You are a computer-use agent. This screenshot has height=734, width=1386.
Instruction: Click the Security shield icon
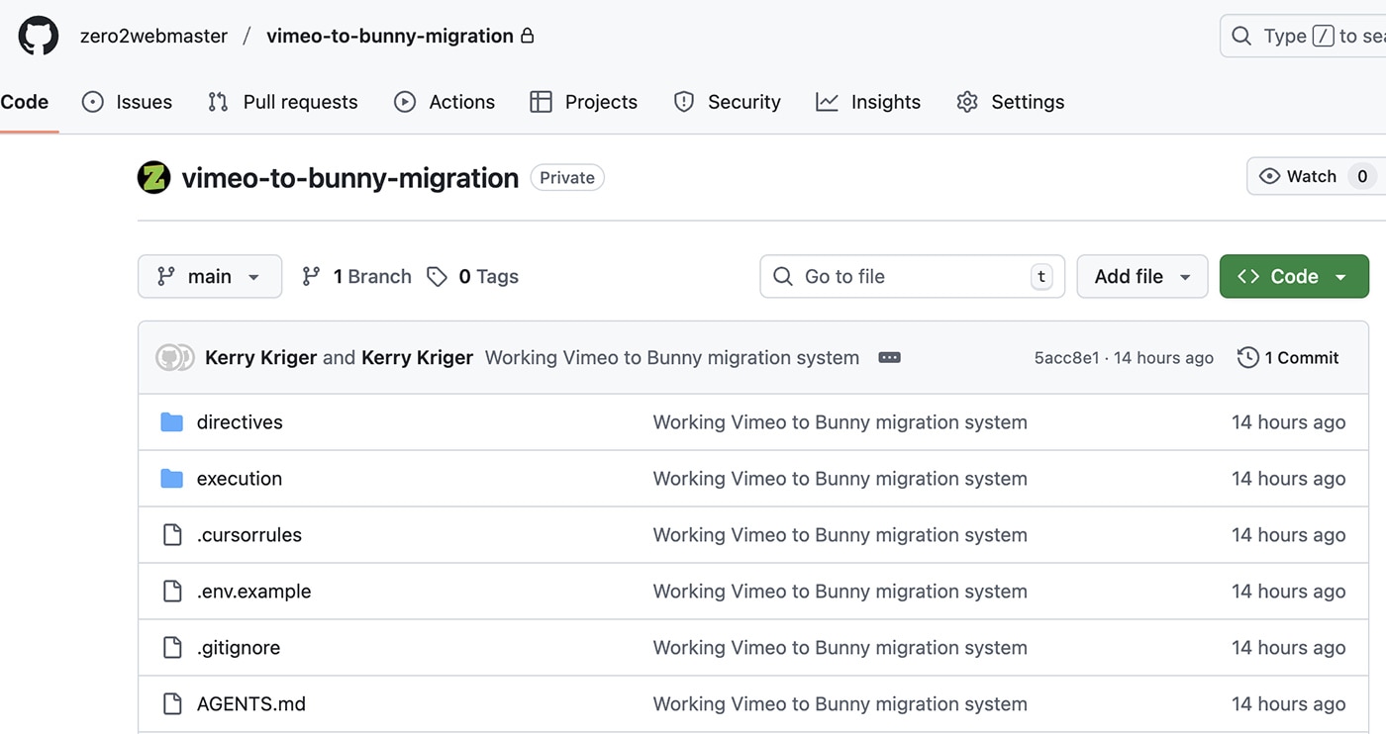(x=684, y=102)
